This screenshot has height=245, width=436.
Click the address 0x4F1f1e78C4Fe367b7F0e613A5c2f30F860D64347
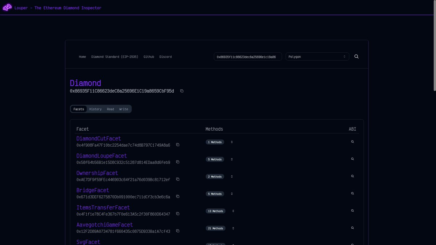(x=123, y=214)
